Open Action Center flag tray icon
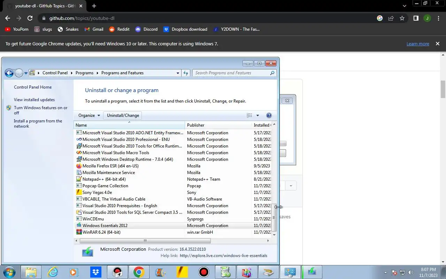Screen dimensions: 446x279 [x=394, y=272]
